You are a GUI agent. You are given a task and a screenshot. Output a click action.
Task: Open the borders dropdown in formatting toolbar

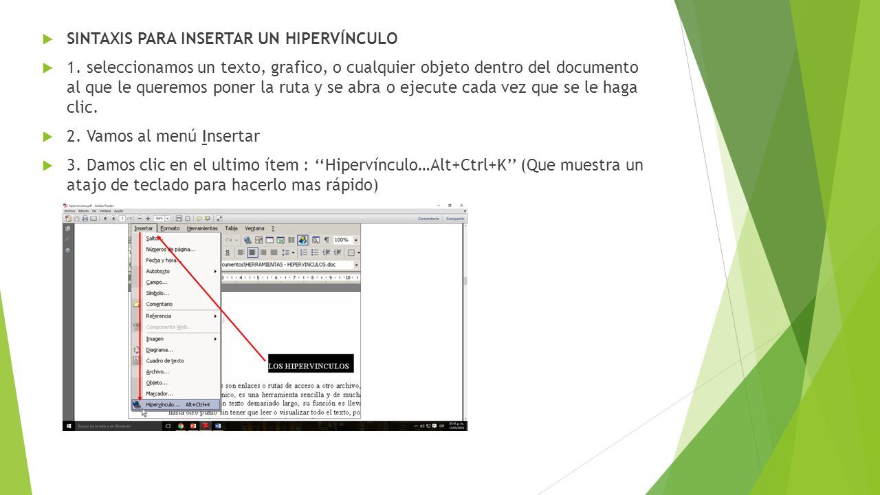[x=359, y=252]
